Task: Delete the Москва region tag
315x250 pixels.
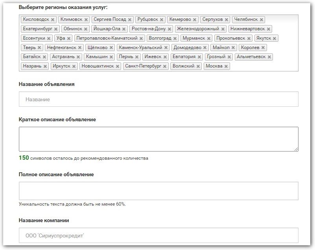Action: coord(226,66)
